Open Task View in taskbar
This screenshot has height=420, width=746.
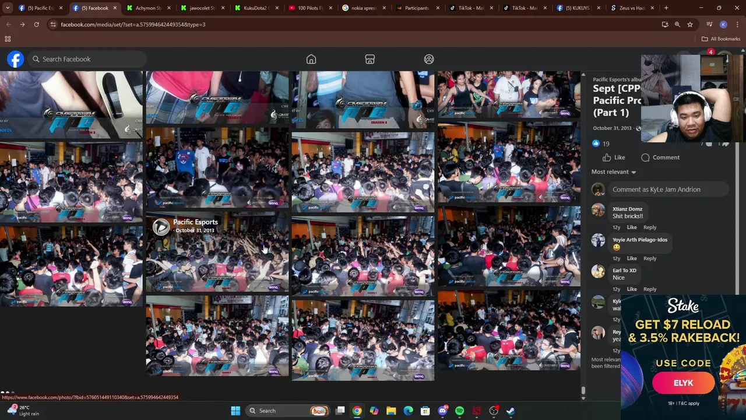tap(340, 411)
